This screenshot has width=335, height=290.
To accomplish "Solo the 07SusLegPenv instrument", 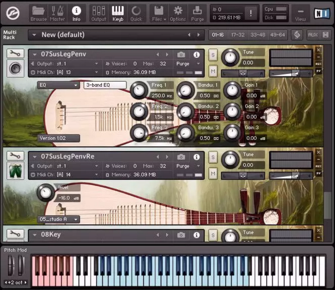I will 213,55.
